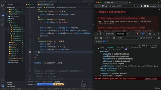The height and width of the screenshot is (90, 161).
Task: Expand the deposit actionCreator entry
Action: tap(102, 54)
